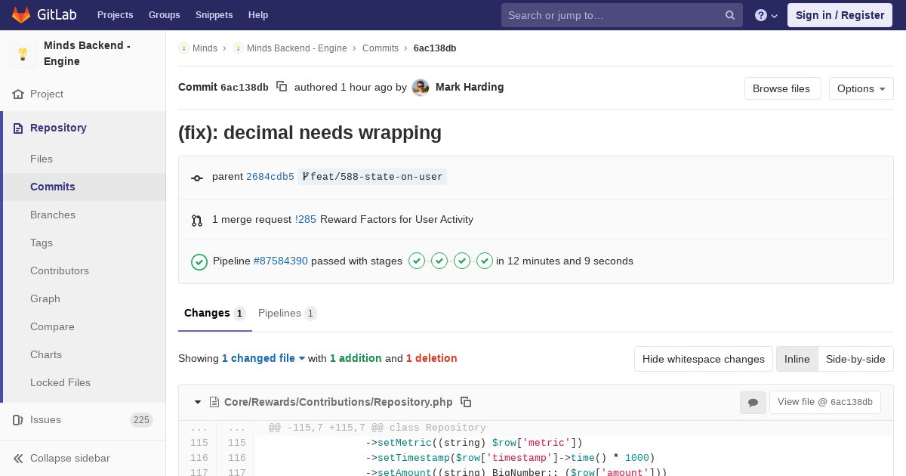Open merge request !285 link
Screen dimensions: 906x476
pos(306,219)
